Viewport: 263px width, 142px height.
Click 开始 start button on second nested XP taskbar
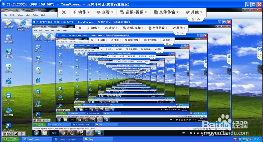coord(40,124)
